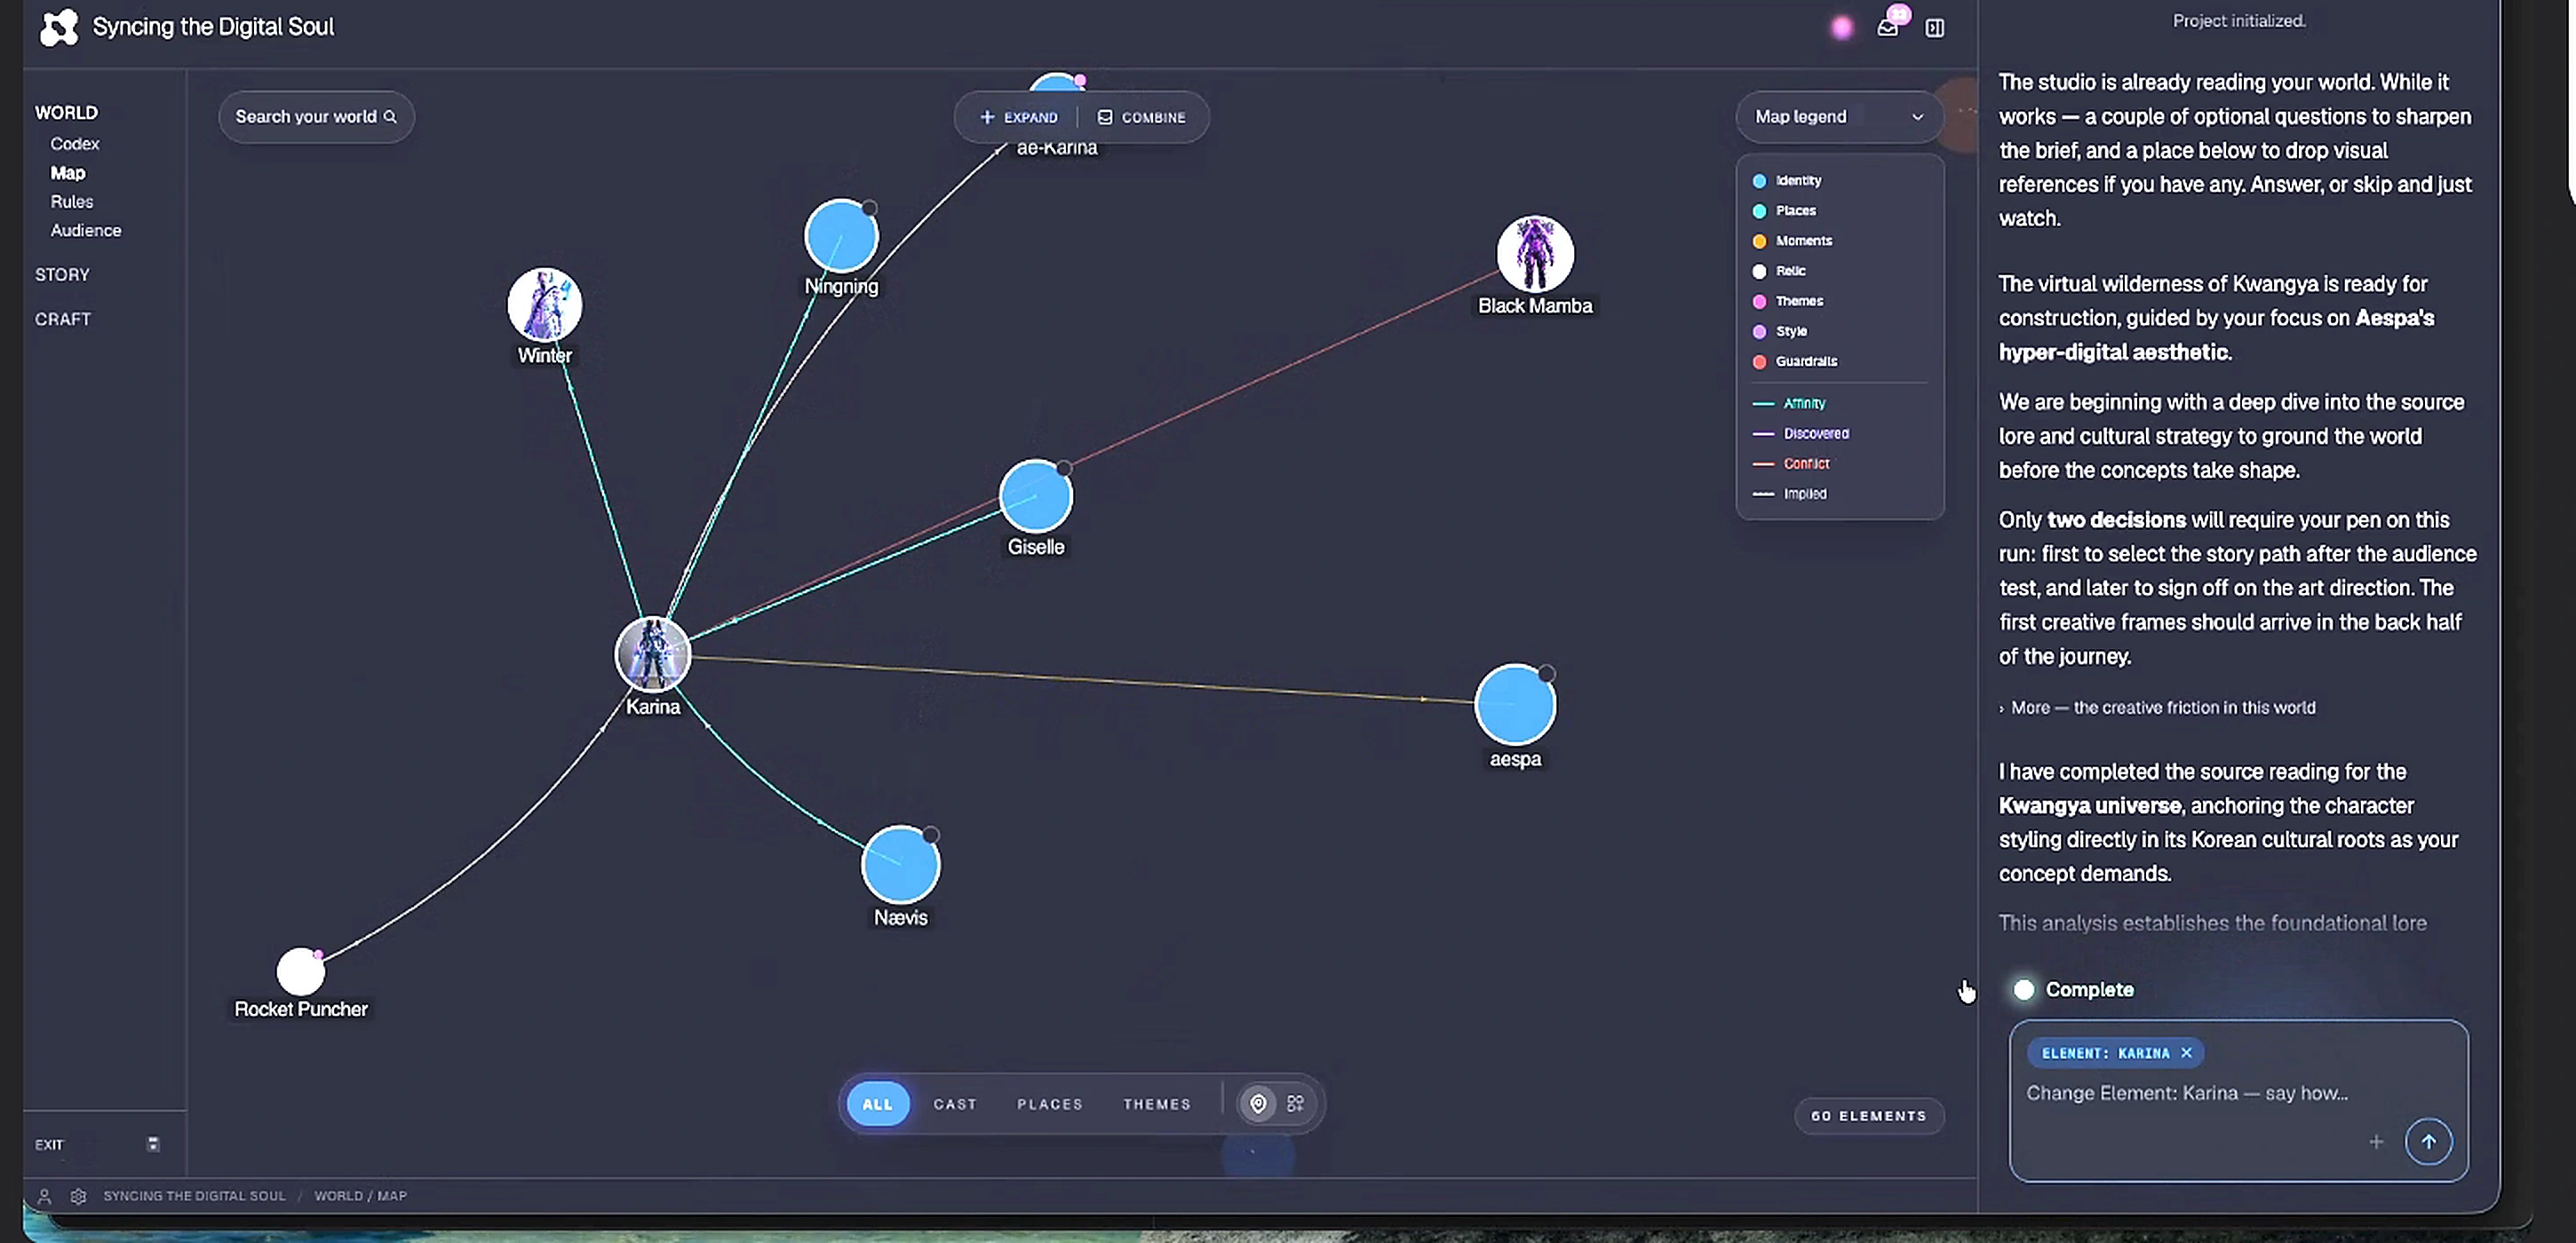2576x1243 pixels.
Task: Add attachment with the plus icon in chat
Action: coord(2376,1141)
